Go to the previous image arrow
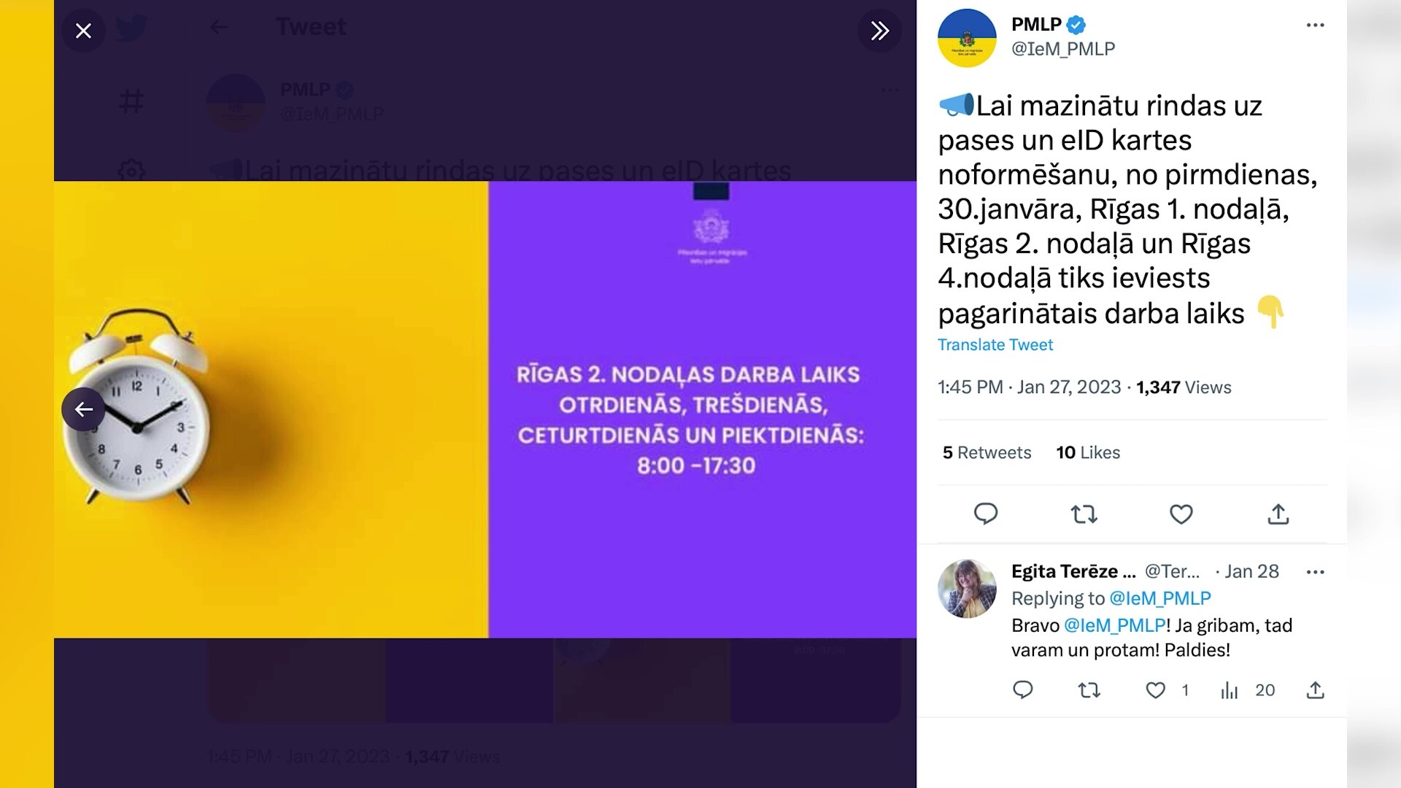The height and width of the screenshot is (788, 1401). (x=83, y=409)
